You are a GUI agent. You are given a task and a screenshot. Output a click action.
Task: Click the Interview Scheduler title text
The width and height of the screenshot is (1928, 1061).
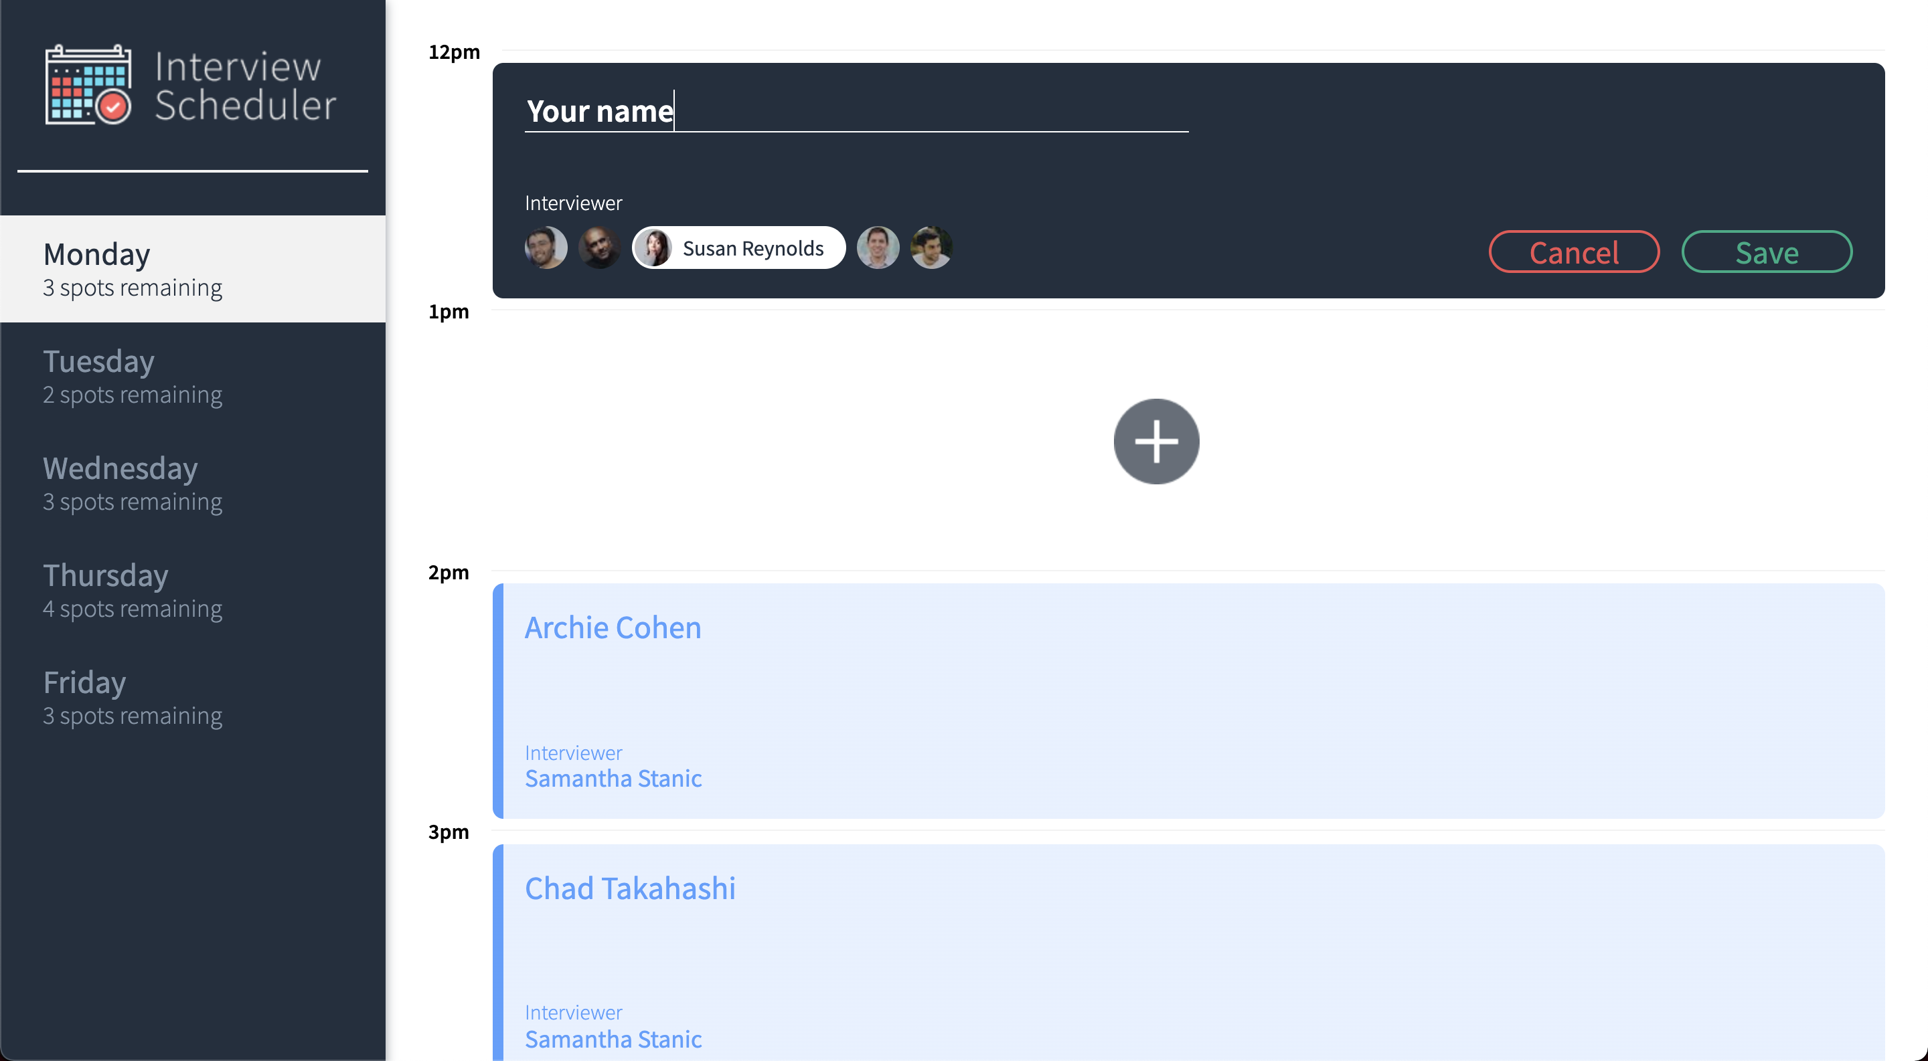(x=245, y=85)
